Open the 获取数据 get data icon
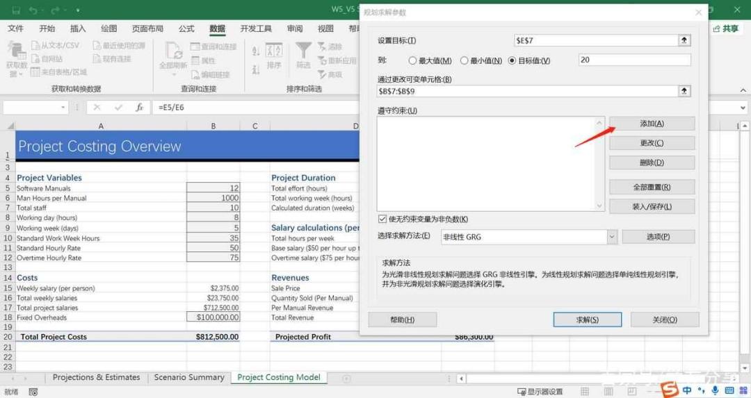This screenshot has height=398, width=751. [x=16, y=51]
